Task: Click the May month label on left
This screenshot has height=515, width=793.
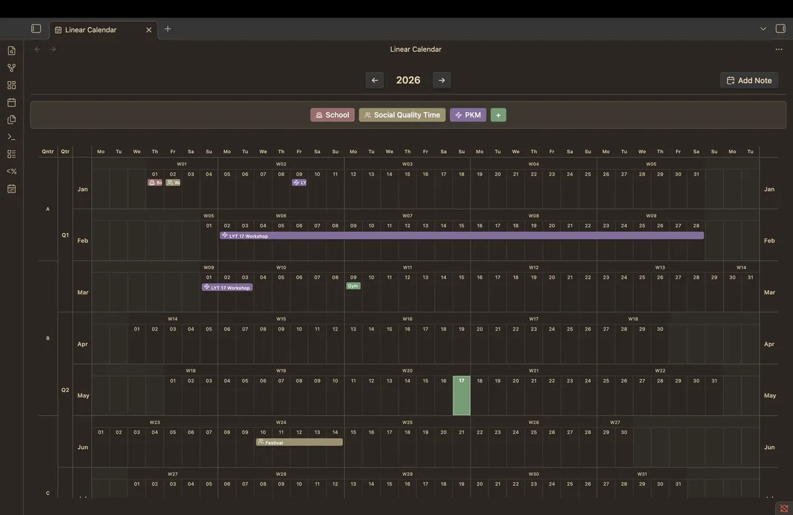Action: [x=83, y=395]
